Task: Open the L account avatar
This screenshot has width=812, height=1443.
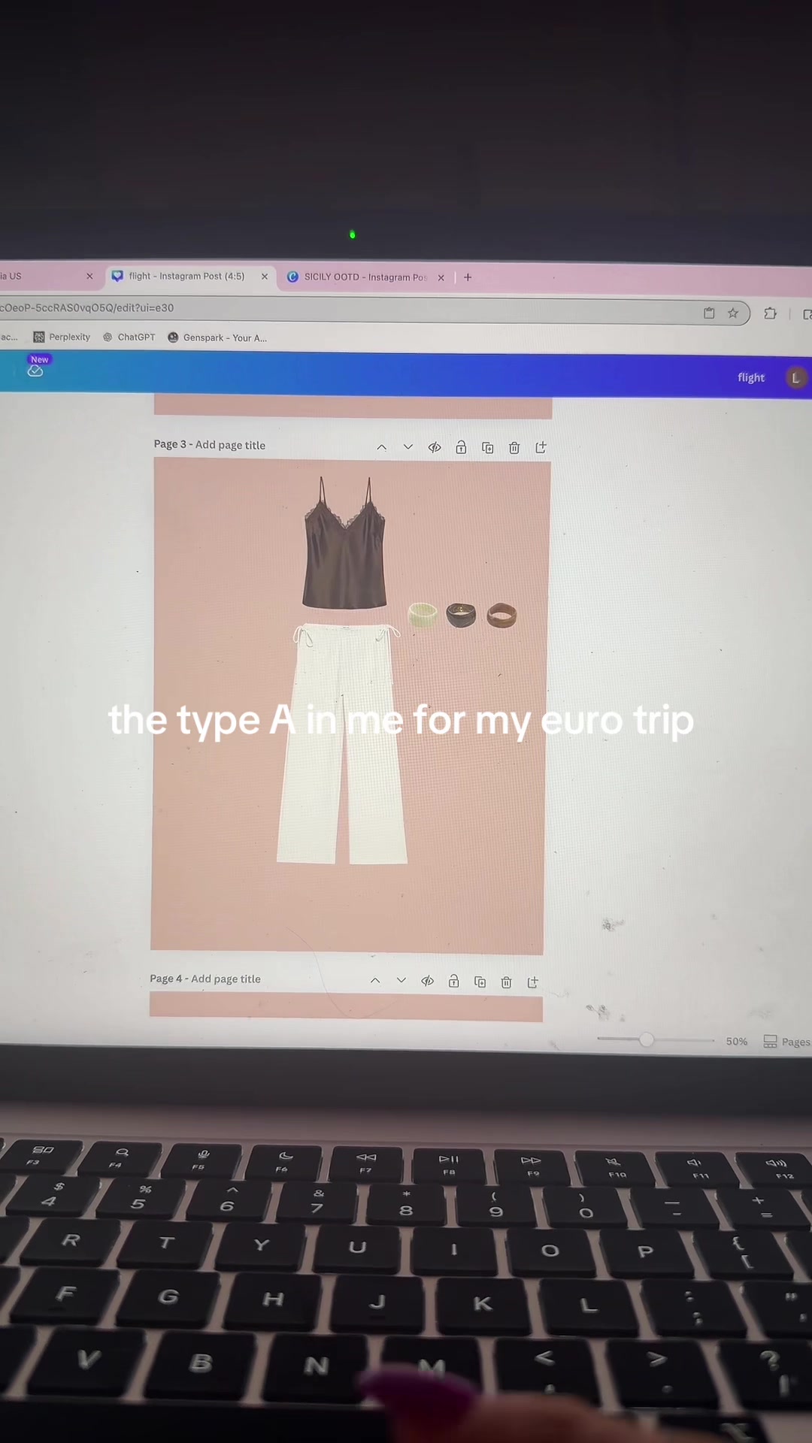Action: coord(795,377)
